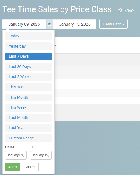Cancel the date range picker
The image size is (140, 175).
tap(30, 167)
